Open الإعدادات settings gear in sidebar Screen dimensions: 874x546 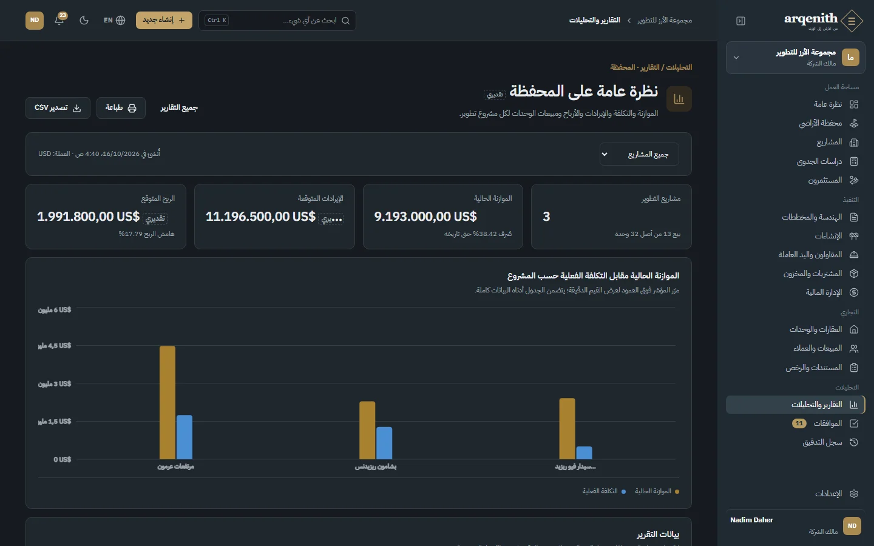(854, 493)
